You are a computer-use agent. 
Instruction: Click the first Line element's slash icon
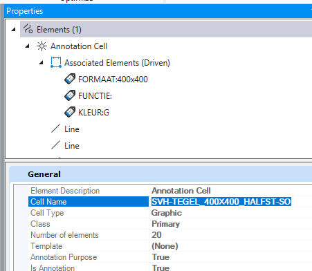click(55, 129)
